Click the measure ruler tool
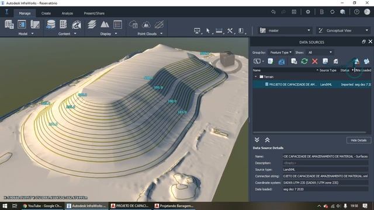The height and width of the screenshot is (210, 374). tap(219, 30)
